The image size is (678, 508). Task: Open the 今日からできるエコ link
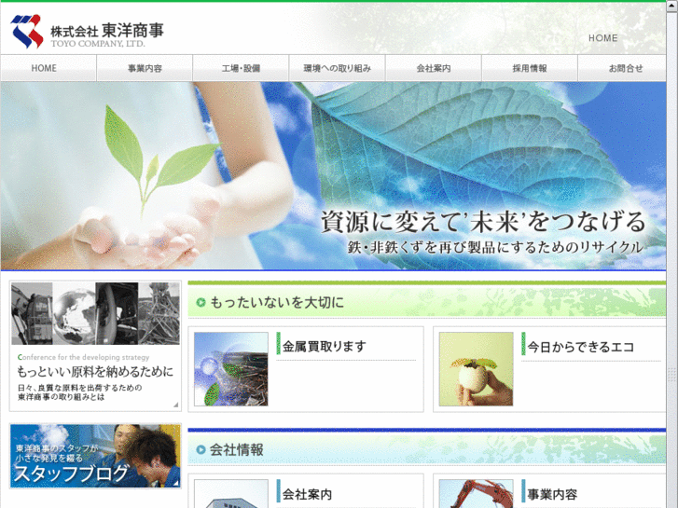coord(581,347)
